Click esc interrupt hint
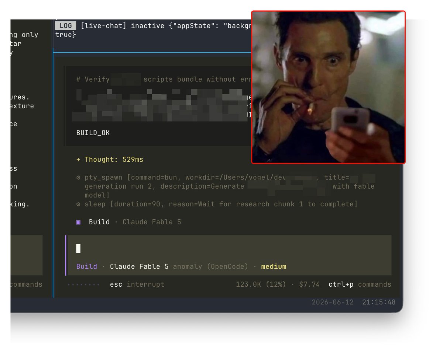Screen dimensions: 443x353 (x=137, y=284)
